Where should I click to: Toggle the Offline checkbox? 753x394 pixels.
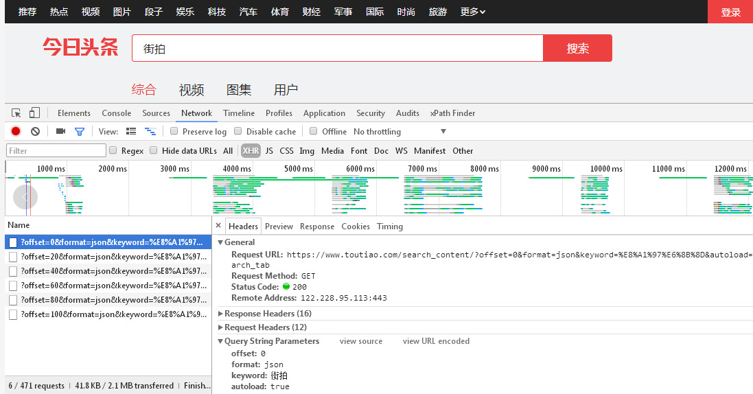tap(313, 130)
